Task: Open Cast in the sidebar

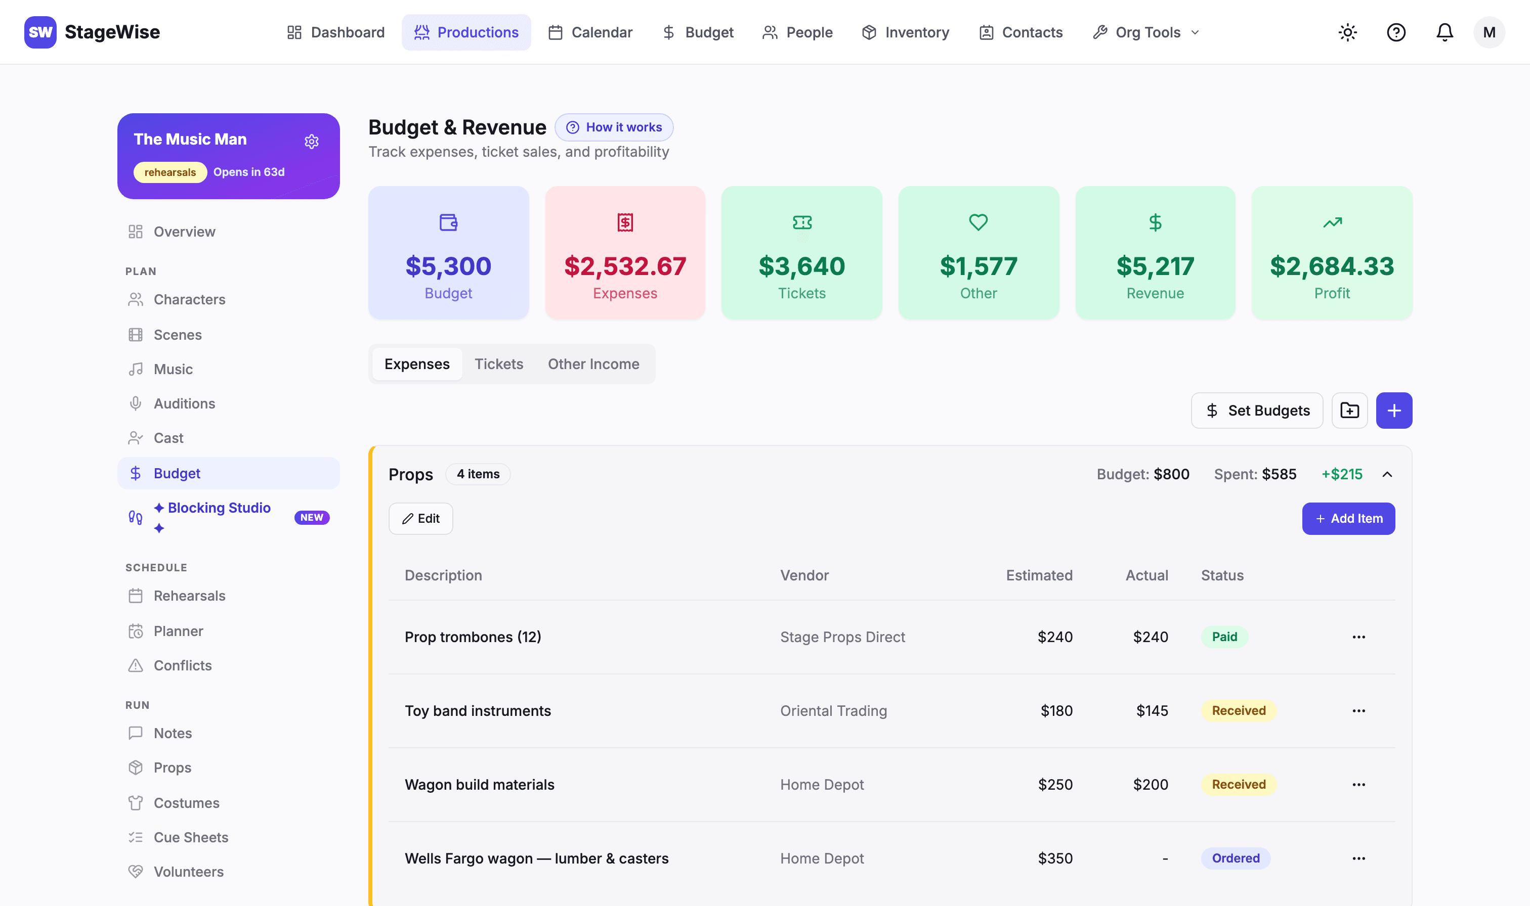Action: (228, 438)
